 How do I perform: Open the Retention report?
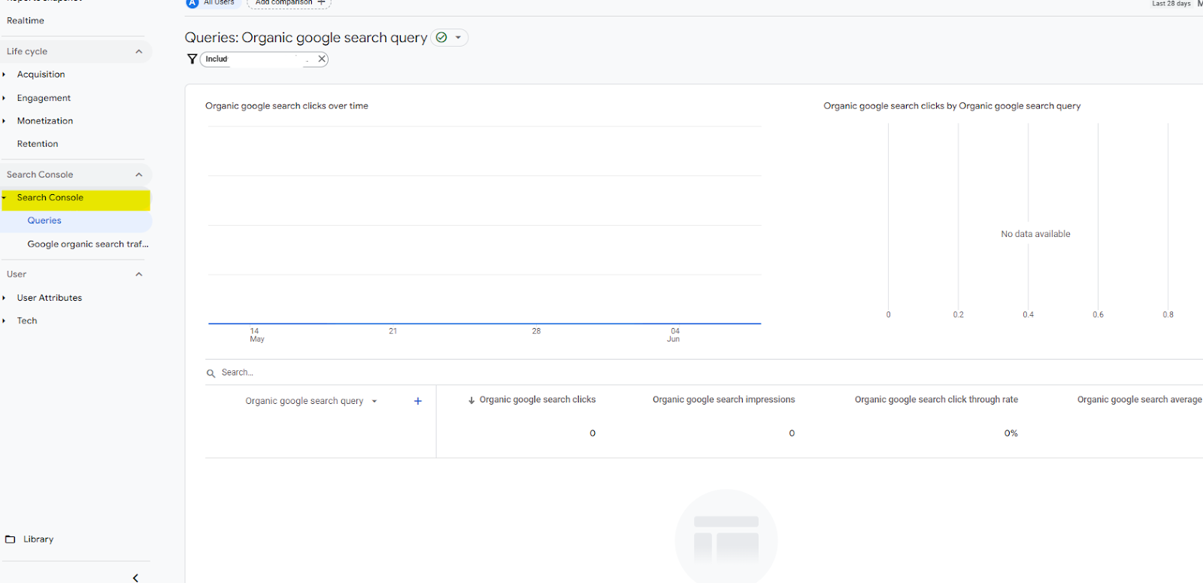coord(38,144)
